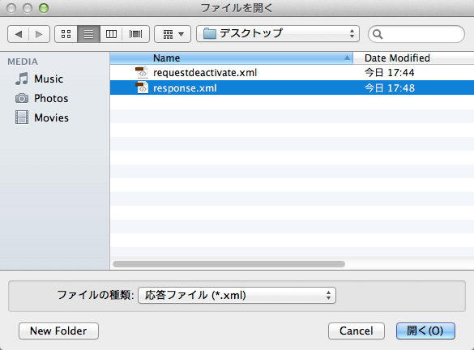This screenshot has height=350, width=474.
Task: Go forward with the right arrow button
Action: coord(40,34)
